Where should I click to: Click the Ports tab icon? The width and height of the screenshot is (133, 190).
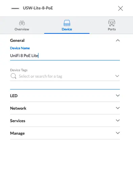112,23
